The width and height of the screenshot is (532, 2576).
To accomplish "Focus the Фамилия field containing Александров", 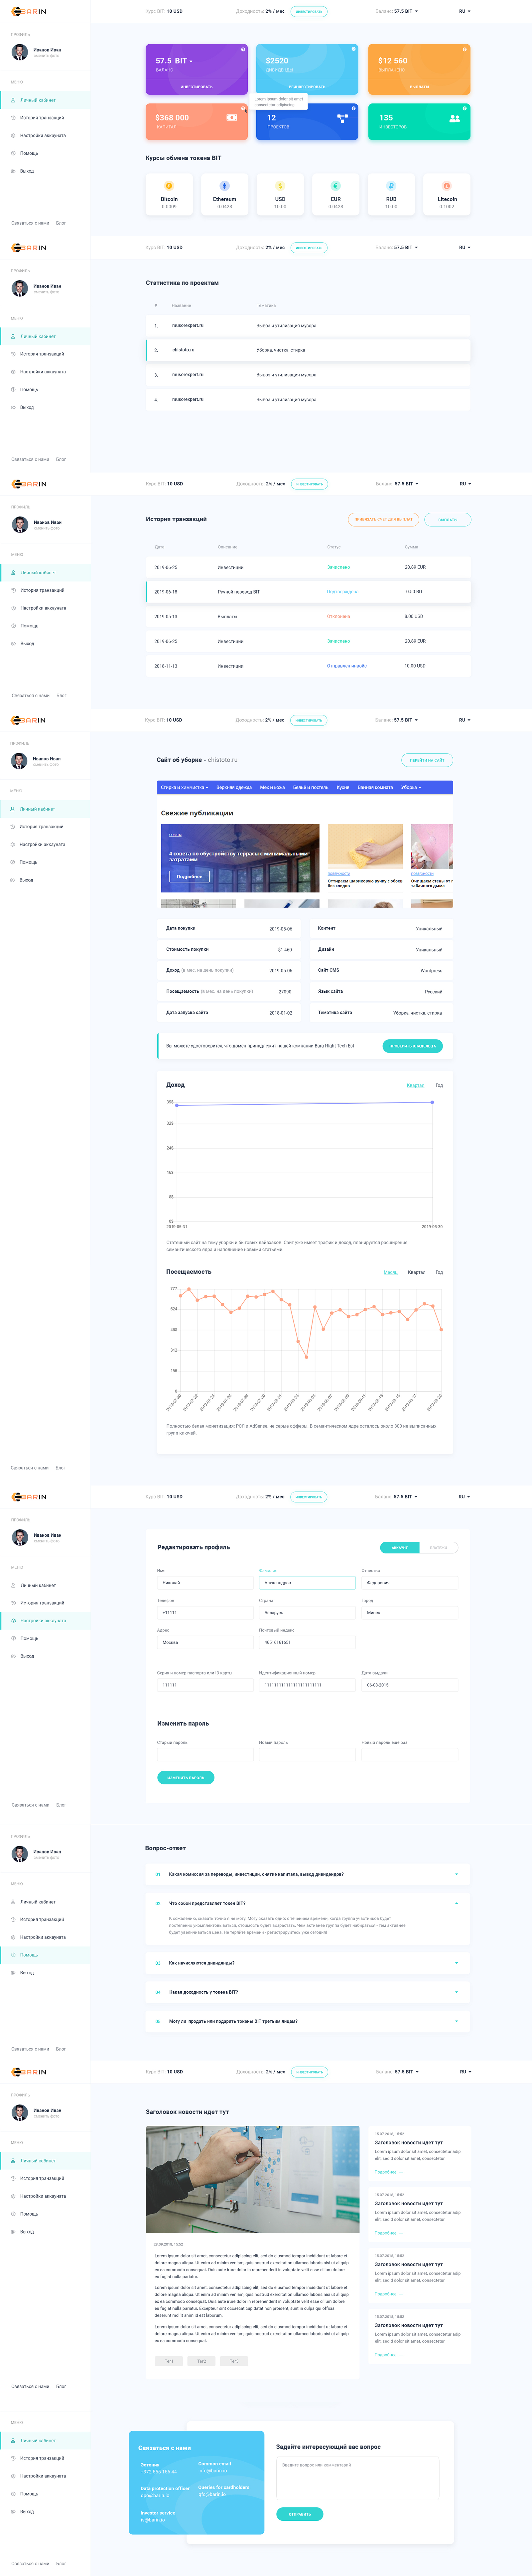I will coord(307,1583).
